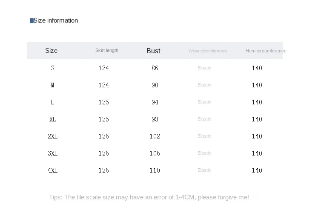Click the Skirt length column header
Screen dimensions: 318x216
[107, 50]
